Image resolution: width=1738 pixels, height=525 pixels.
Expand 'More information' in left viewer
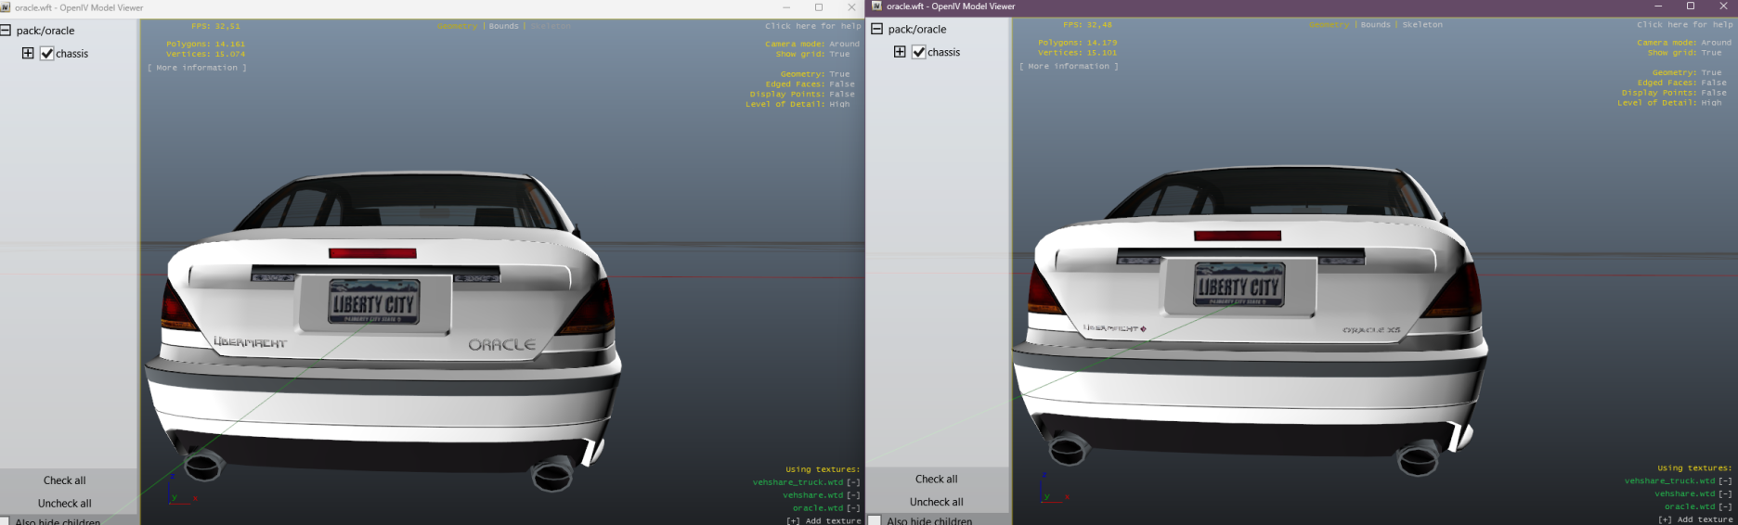[x=197, y=68]
